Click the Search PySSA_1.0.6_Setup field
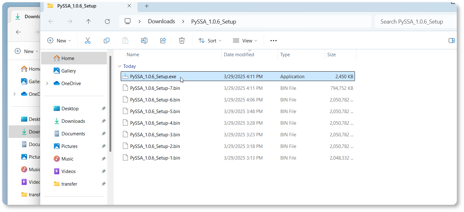This screenshot has width=464, height=212. (416, 22)
